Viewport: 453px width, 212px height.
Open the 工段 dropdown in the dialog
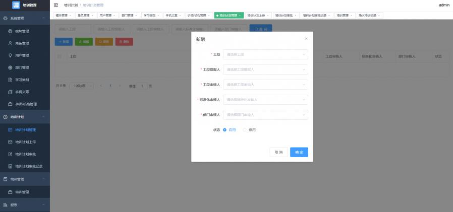click(x=265, y=54)
